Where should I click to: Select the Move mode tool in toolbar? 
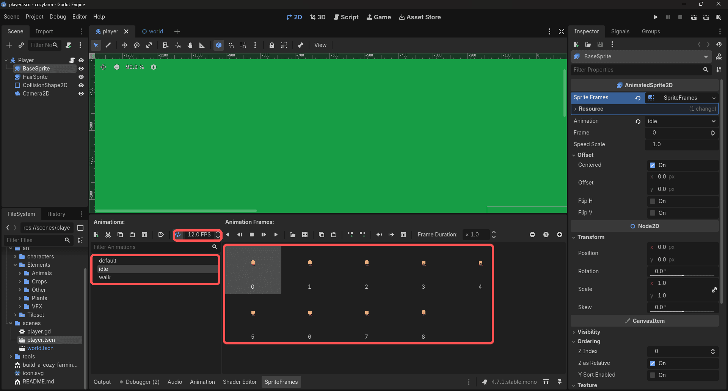(124, 45)
